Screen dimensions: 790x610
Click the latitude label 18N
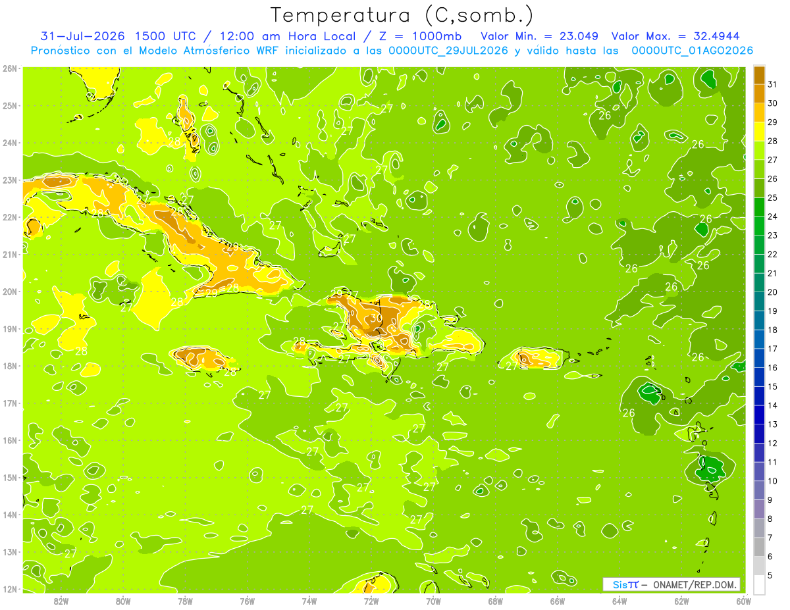pyautogui.click(x=10, y=366)
